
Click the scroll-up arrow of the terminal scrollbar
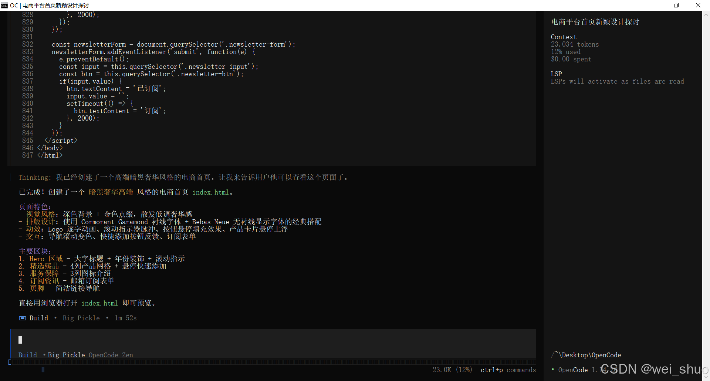[706, 15]
